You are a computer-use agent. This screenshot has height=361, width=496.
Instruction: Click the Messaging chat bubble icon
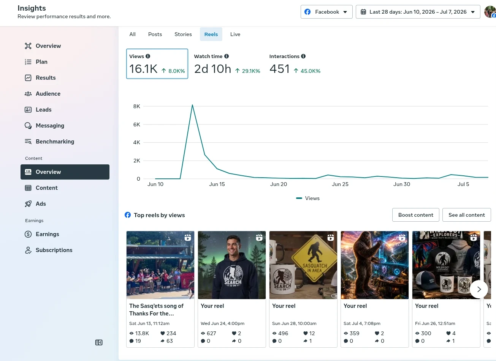point(28,126)
